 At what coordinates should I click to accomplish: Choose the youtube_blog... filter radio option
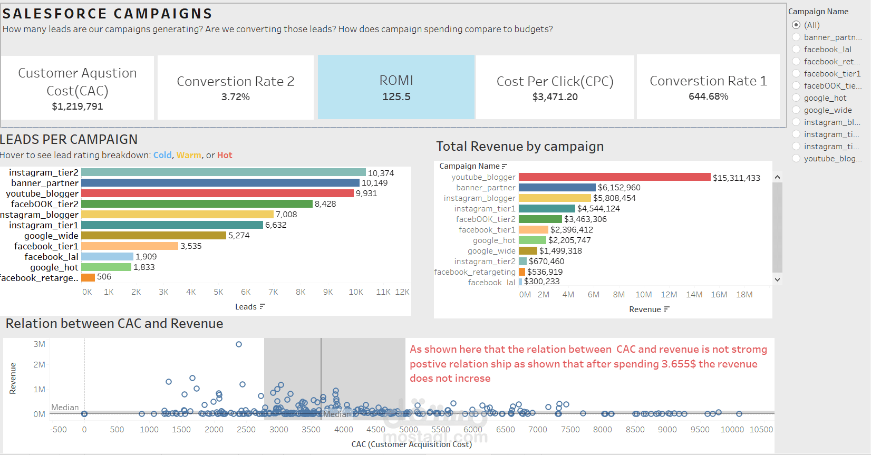click(796, 158)
